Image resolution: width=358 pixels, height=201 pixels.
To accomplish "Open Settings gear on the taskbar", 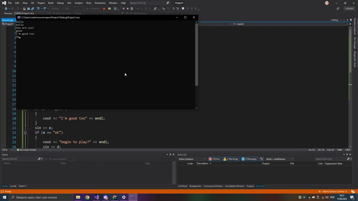I will (x=124, y=197).
